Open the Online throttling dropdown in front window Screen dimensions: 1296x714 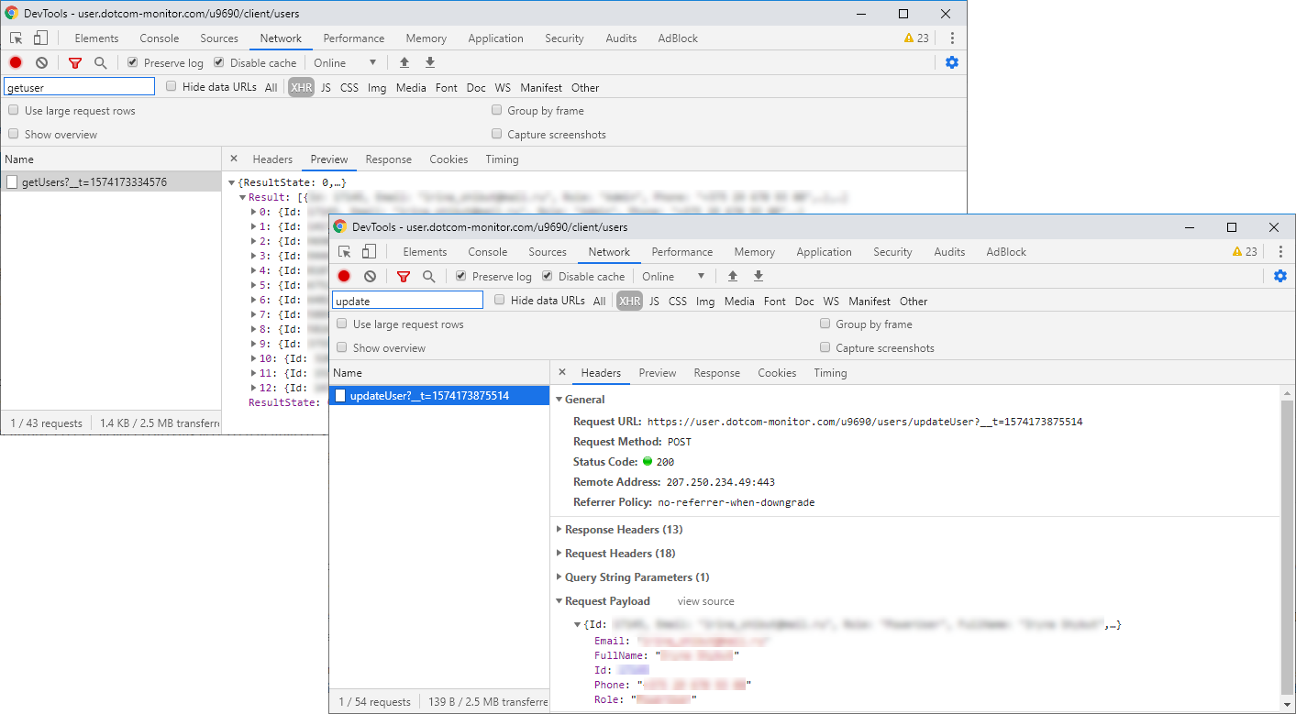tap(673, 277)
